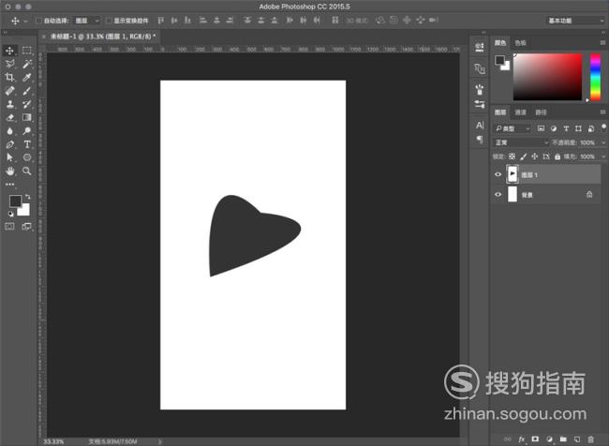Select the Blur tool
The height and width of the screenshot is (446, 609).
(10, 131)
